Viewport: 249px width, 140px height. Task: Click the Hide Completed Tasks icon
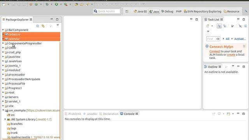pyautogui.click(x=240, y=26)
